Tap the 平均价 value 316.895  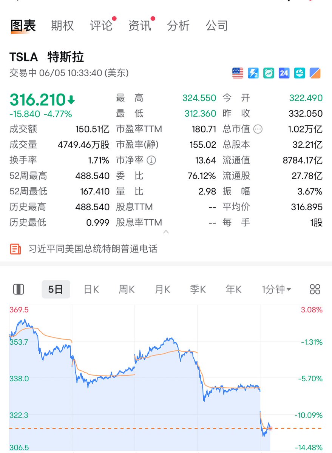coord(307,207)
